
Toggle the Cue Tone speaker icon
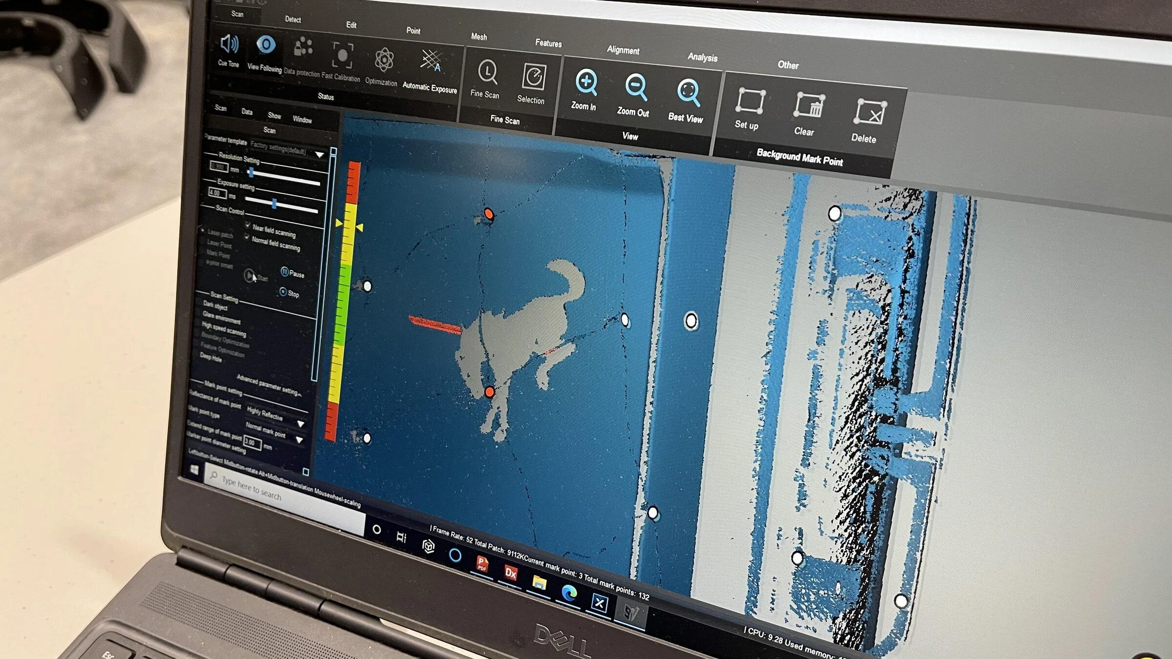click(229, 44)
